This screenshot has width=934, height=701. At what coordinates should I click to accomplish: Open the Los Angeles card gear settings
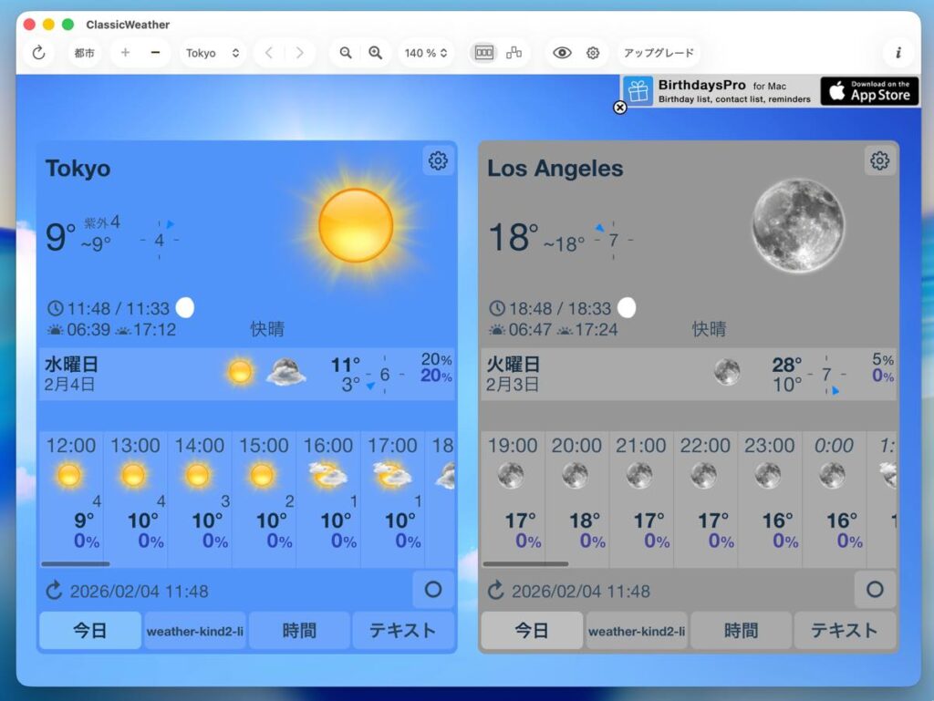(879, 161)
